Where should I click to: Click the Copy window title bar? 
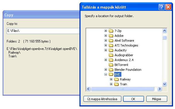[41, 15]
